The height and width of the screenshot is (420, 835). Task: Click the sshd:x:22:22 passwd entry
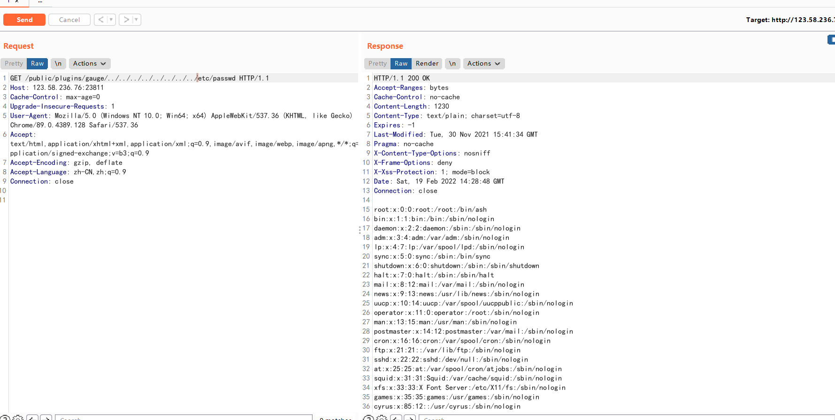[451, 360]
